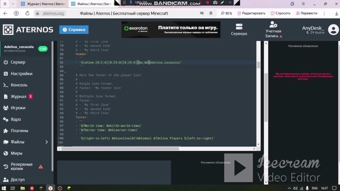340x191 pixels.
Task: Click the Миры globe icon
Action: (x=6, y=153)
